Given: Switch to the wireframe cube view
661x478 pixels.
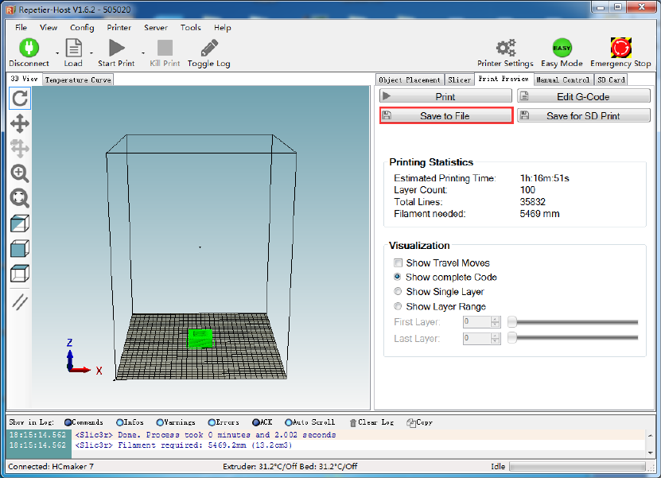Looking at the screenshot, I should click(20, 273).
